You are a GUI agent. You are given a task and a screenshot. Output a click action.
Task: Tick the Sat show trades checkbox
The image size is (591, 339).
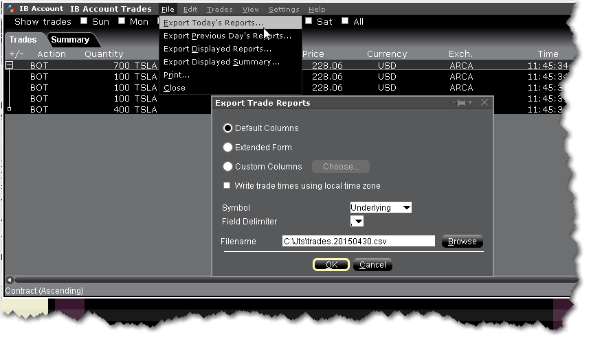pyautogui.click(x=309, y=21)
